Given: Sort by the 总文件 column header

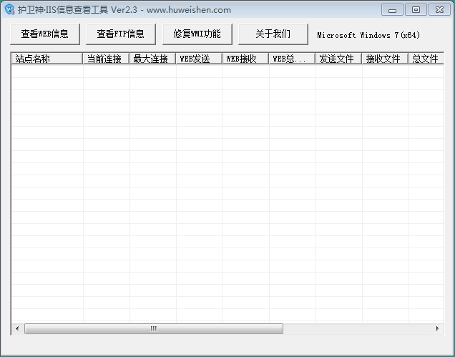Looking at the screenshot, I should click(x=426, y=59).
